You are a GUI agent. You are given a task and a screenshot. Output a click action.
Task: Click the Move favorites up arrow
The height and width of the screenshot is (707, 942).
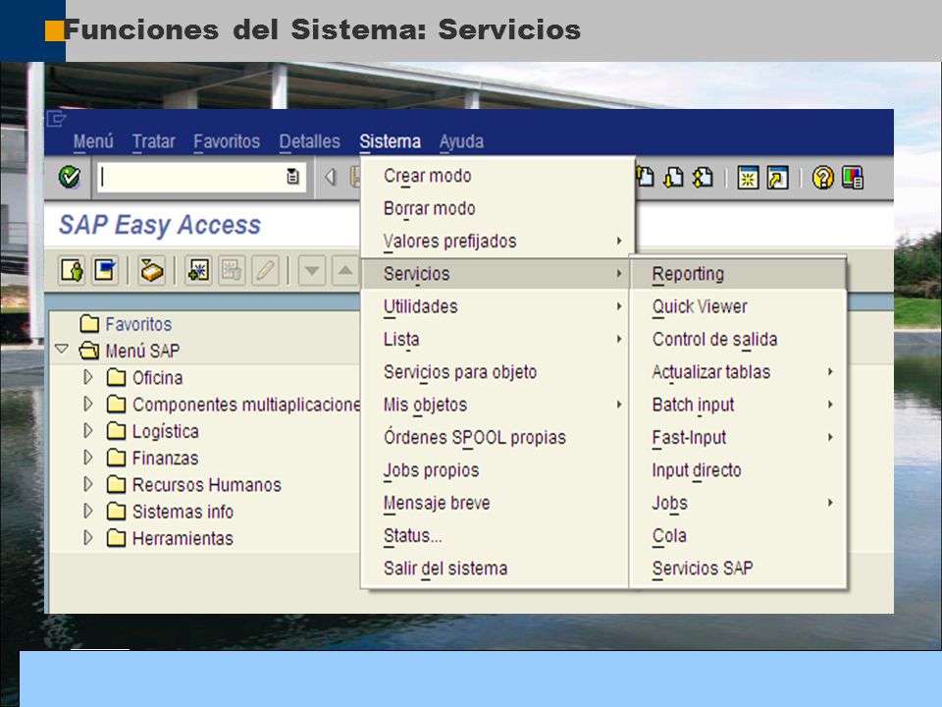[x=345, y=271]
